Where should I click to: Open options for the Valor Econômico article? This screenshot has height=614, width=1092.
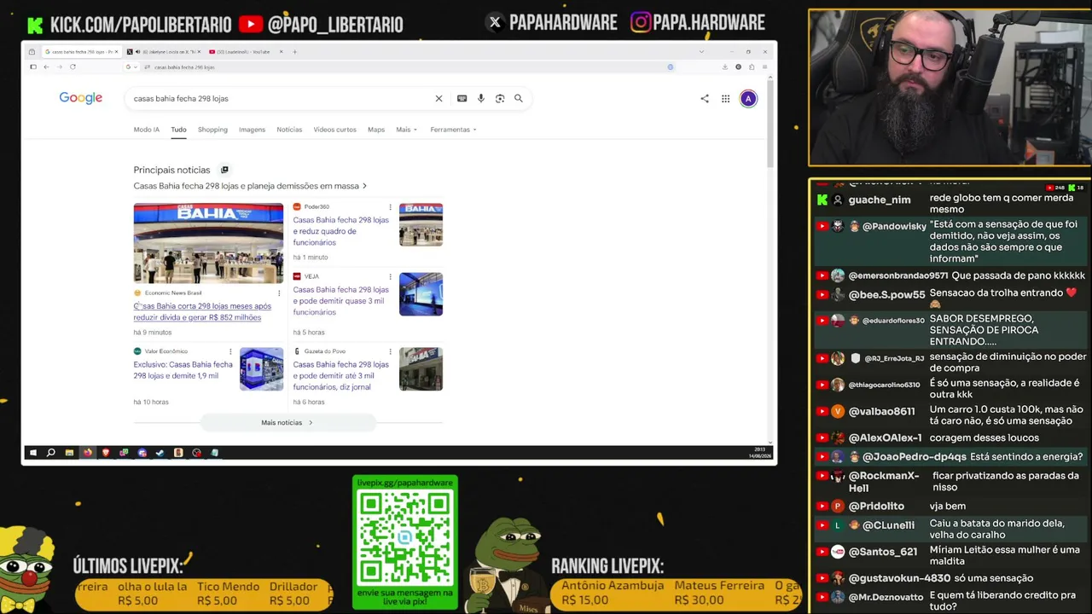point(230,351)
